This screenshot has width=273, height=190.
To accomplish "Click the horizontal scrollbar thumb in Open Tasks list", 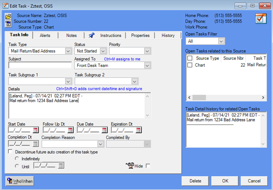I will 199,98.
